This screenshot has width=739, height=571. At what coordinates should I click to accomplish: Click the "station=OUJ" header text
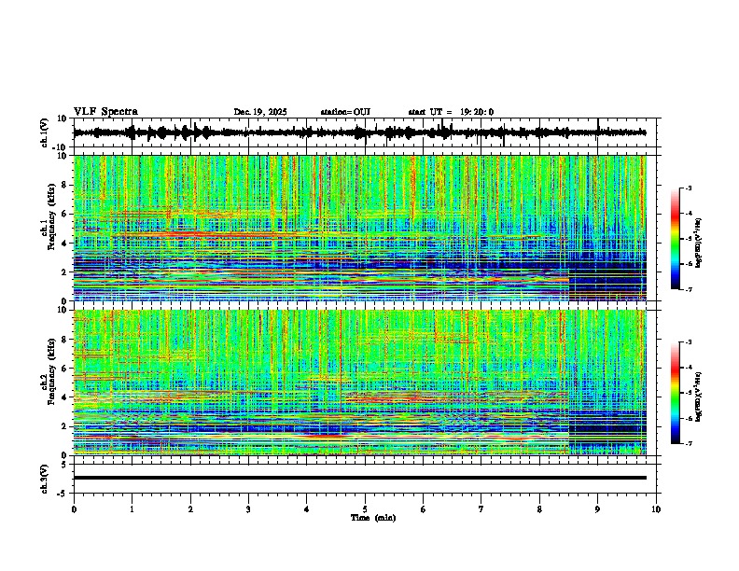[345, 112]
